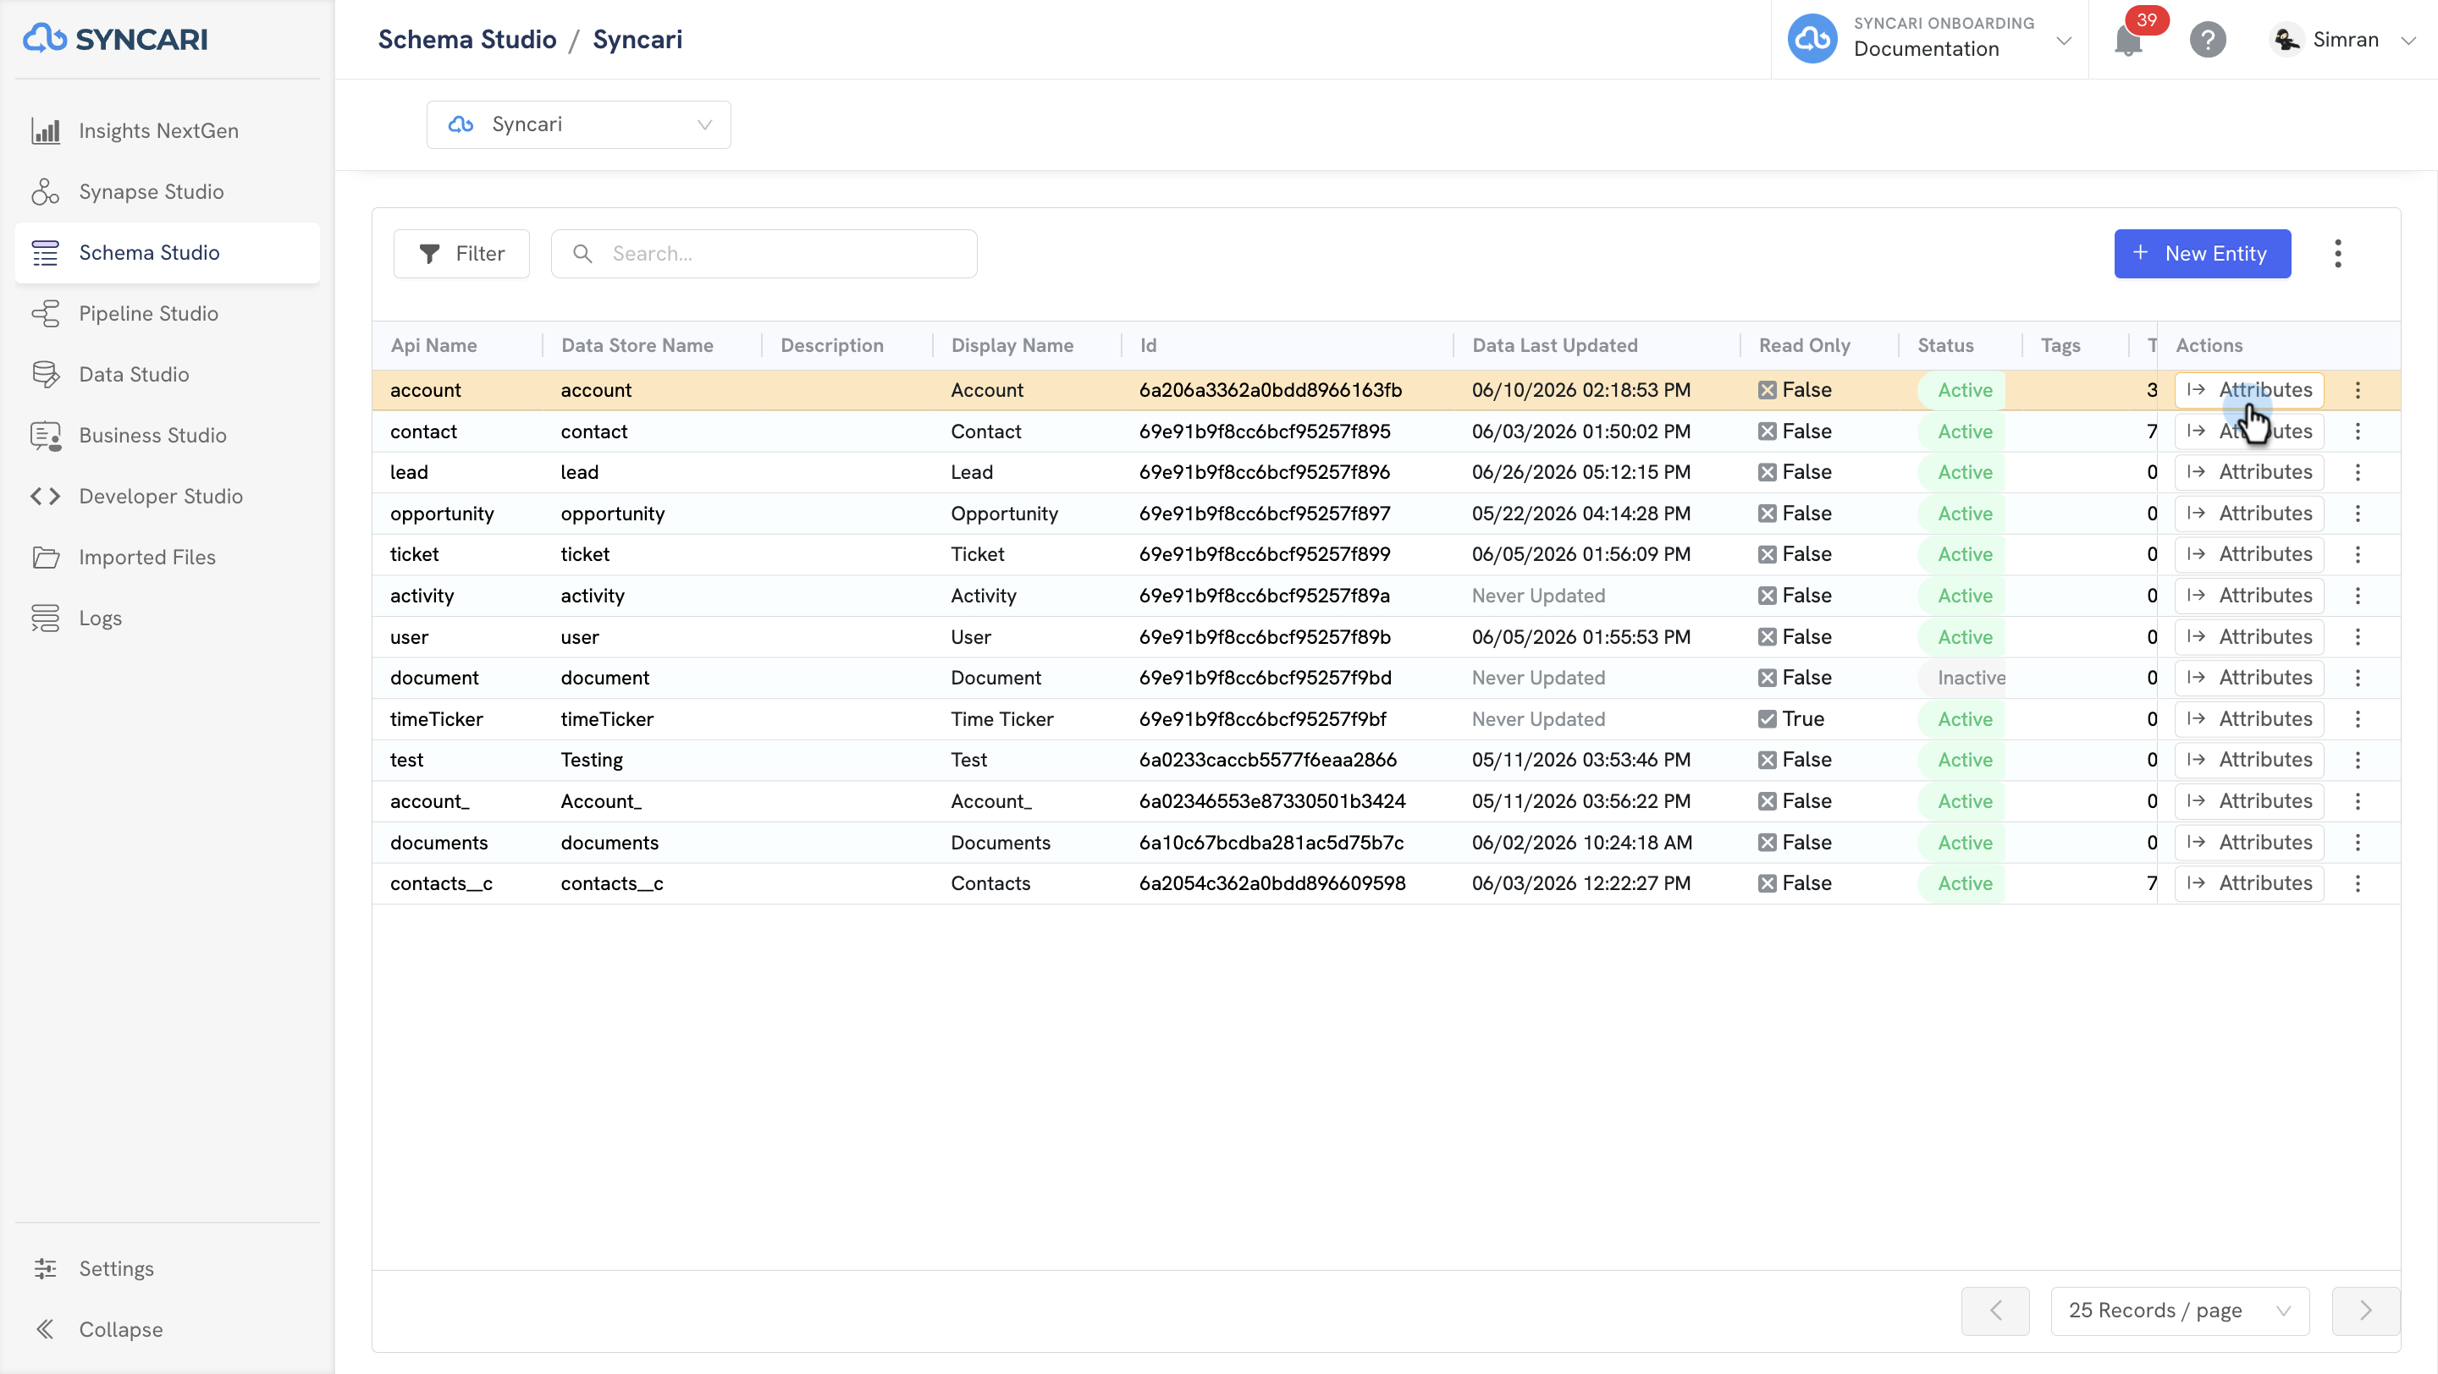
Task: Click into the Search entities field
Action: coord(764,254)
